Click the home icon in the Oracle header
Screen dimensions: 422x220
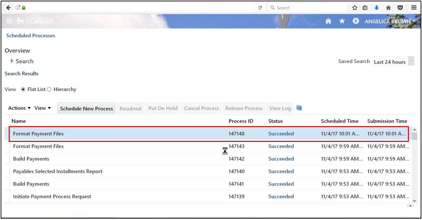tap(328, 21)
